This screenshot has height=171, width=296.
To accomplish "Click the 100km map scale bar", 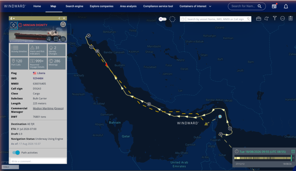I will pos(10,167).
